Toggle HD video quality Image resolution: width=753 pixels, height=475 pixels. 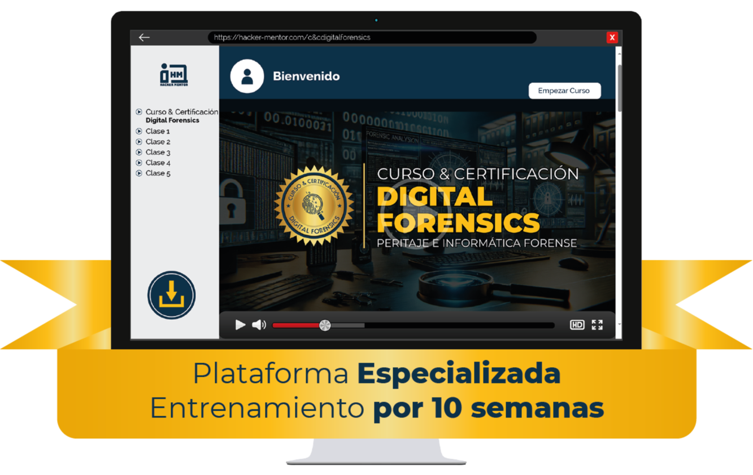(x=577, y=325)
